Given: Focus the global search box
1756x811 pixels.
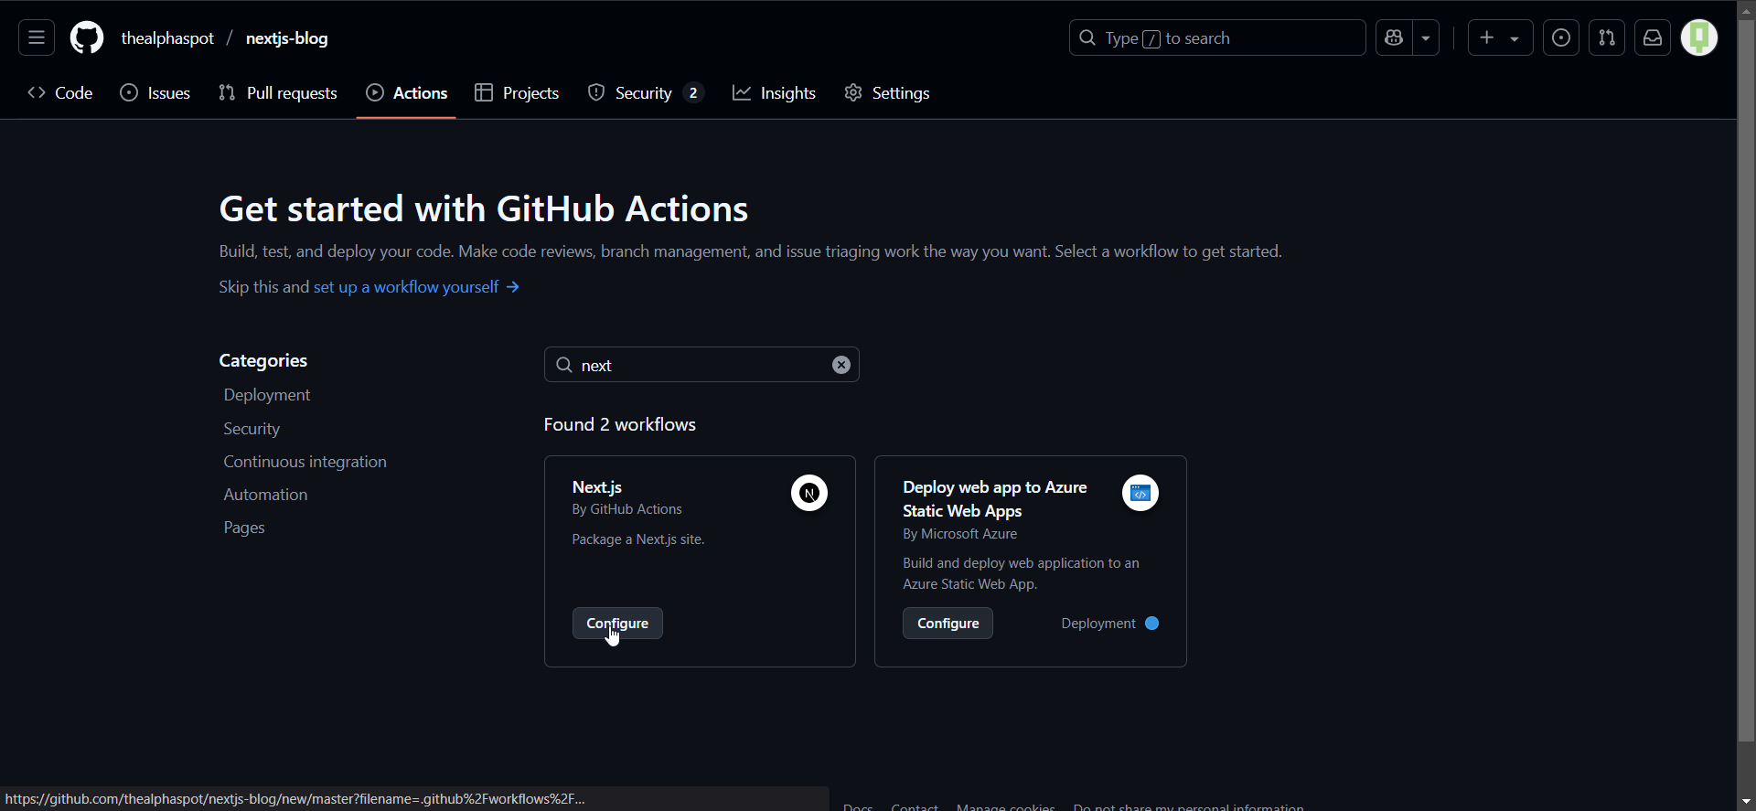Looking at the screenshot, I should 1217,37.
